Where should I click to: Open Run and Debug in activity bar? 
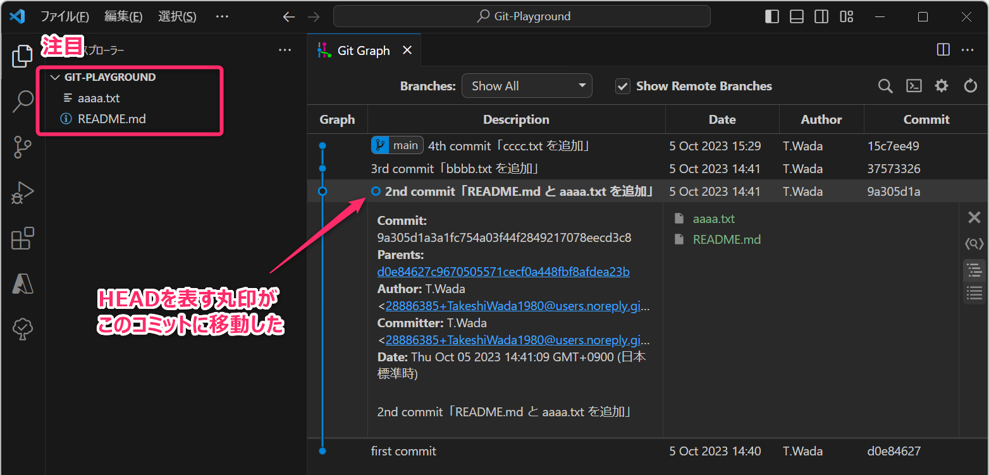[23, 193]
